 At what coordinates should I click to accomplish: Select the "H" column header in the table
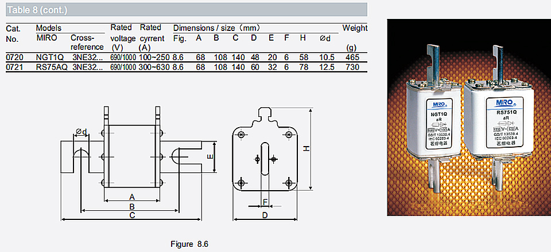pos(303,38)
